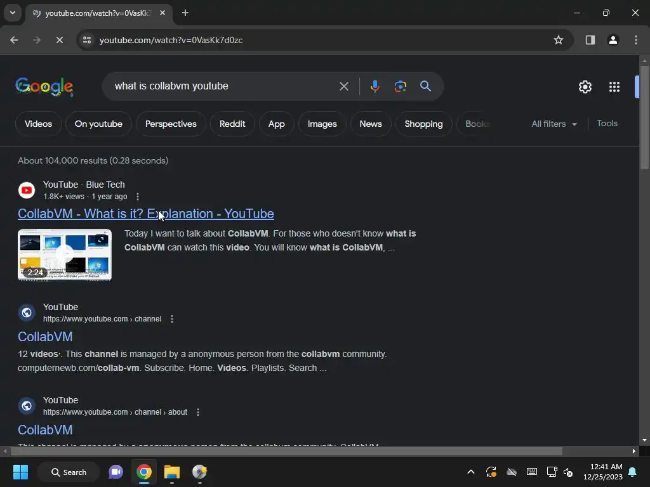Open the CollabVM channel result link
Image resolution: width=650 pixels, height=487 pixels.
coord(45,337)
